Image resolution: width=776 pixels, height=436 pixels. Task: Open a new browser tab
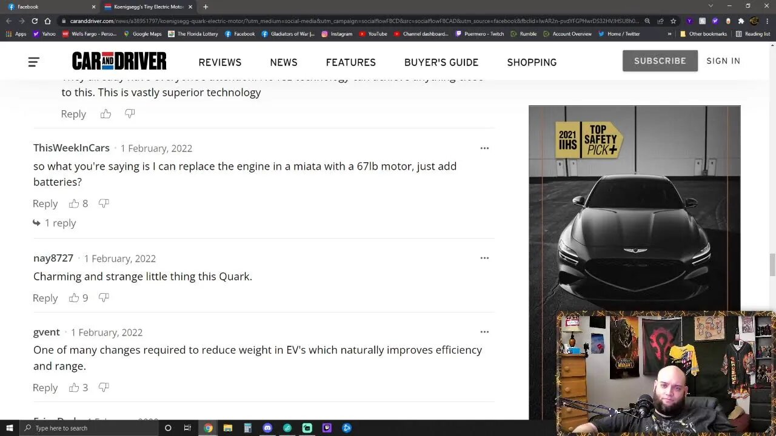[206, 7]
